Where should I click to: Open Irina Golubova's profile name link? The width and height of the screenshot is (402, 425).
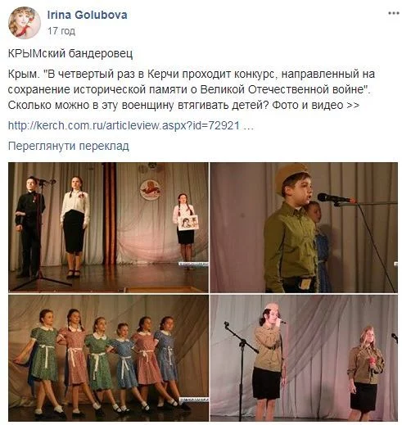click(87, 15)
